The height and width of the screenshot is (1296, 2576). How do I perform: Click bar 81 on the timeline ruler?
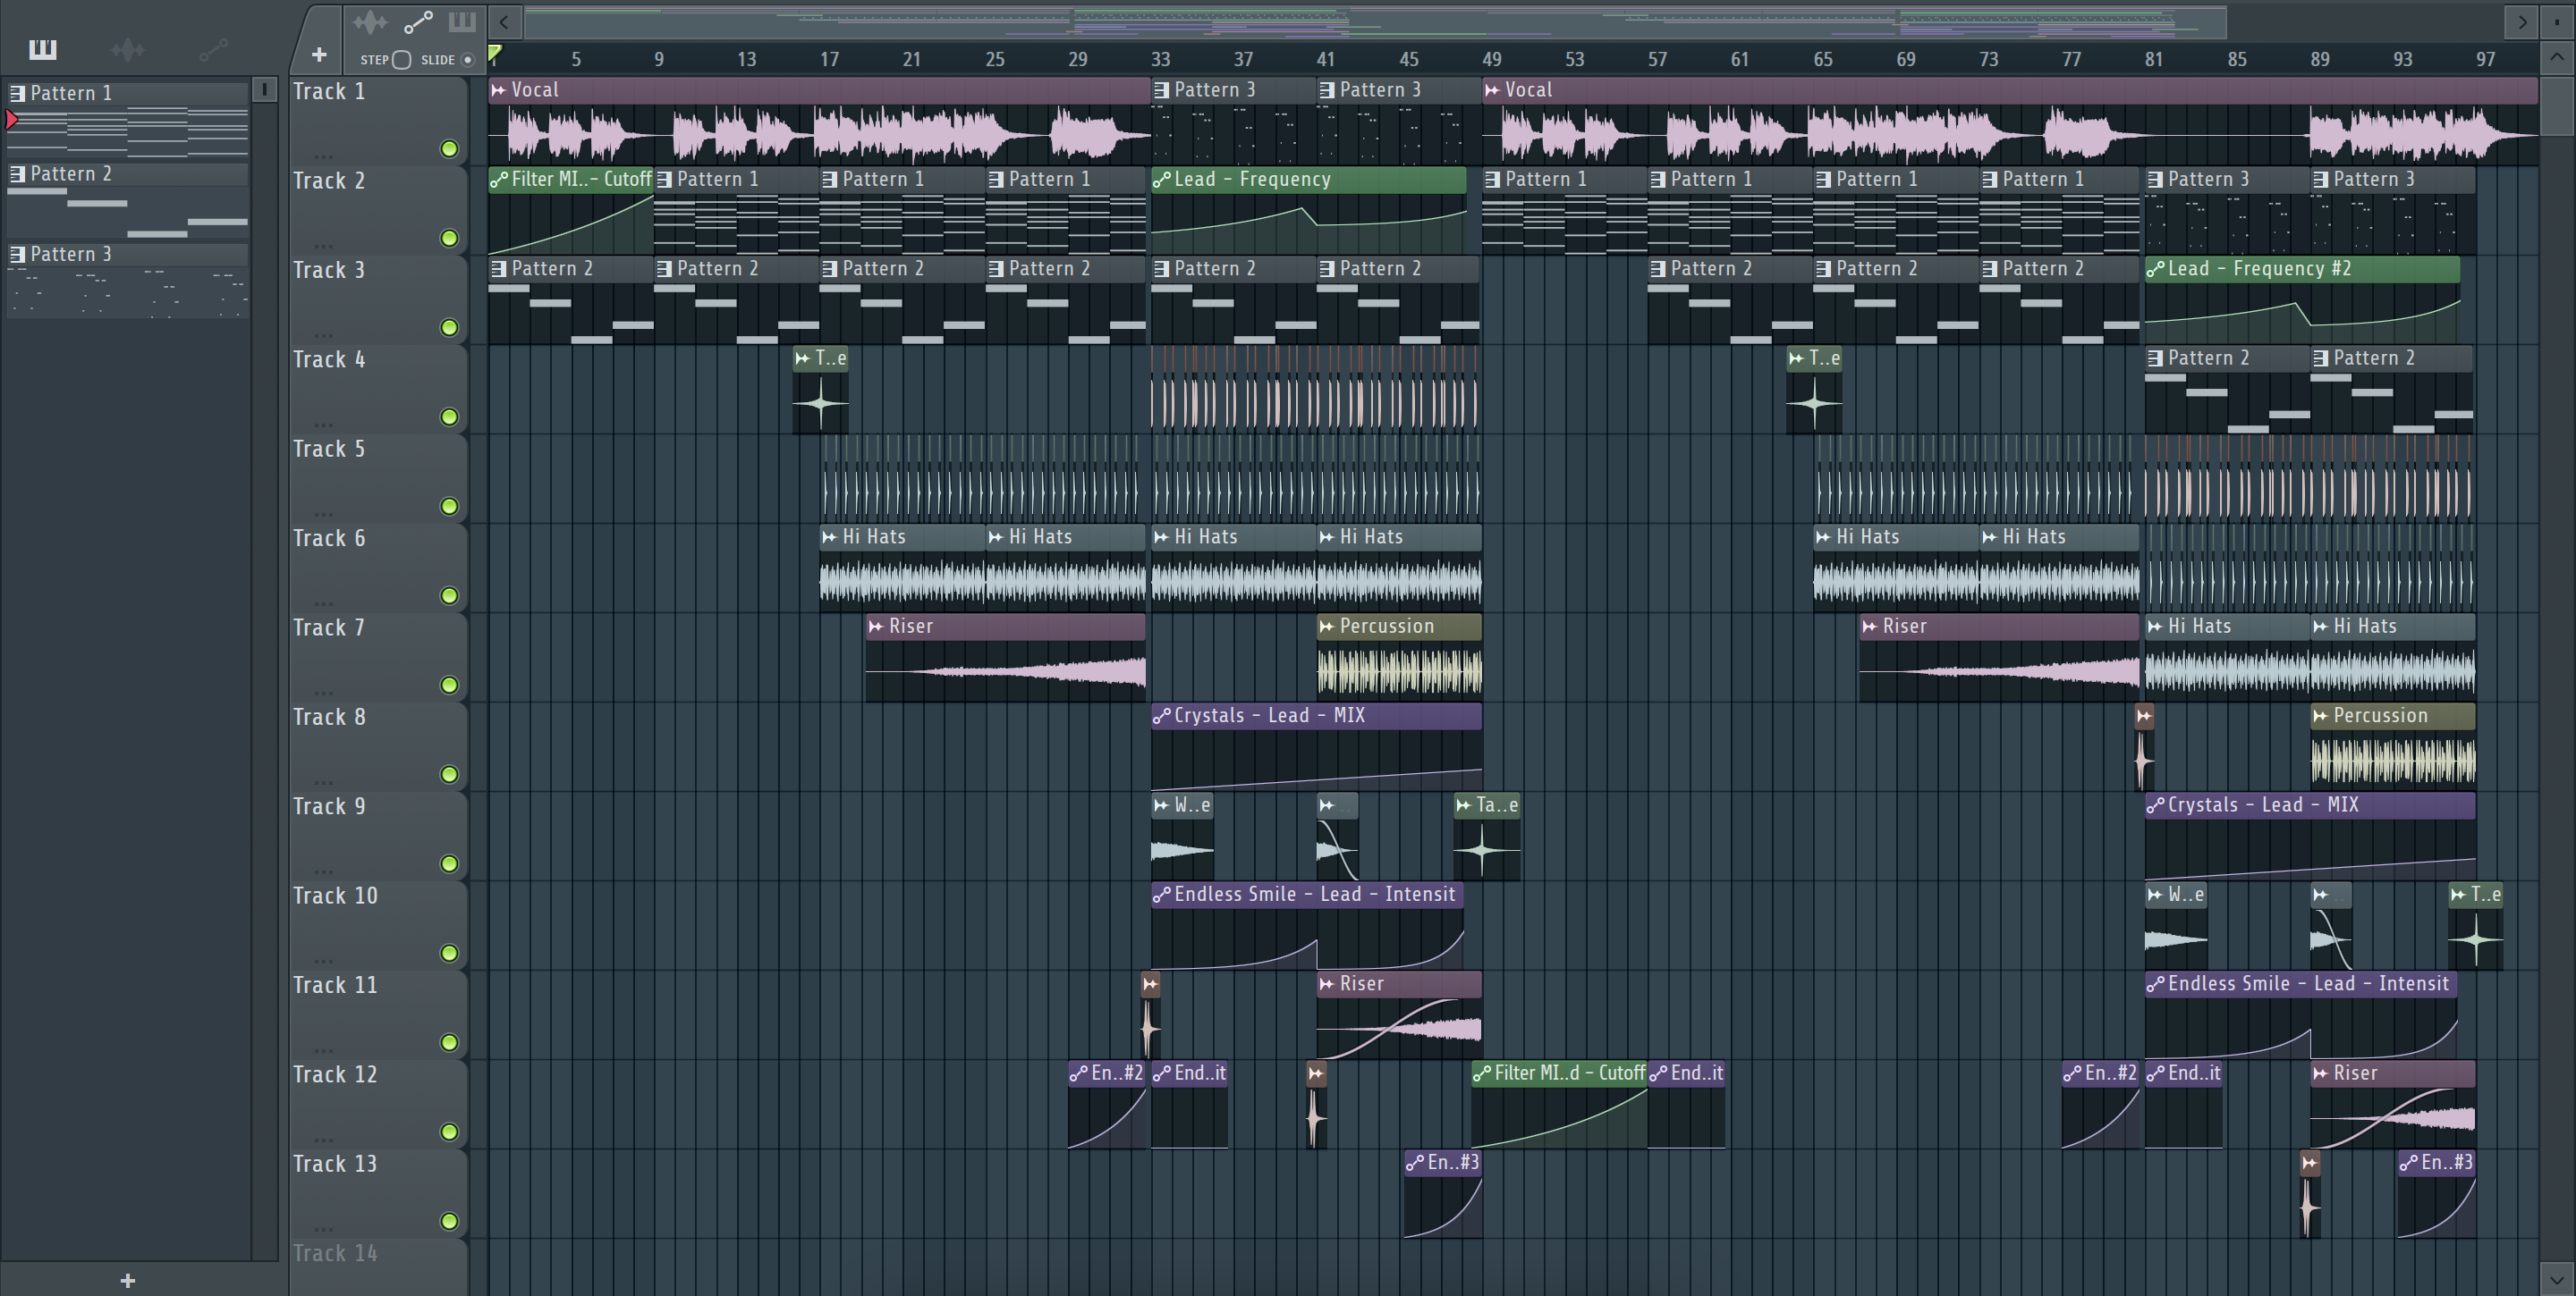[2154, 59]
